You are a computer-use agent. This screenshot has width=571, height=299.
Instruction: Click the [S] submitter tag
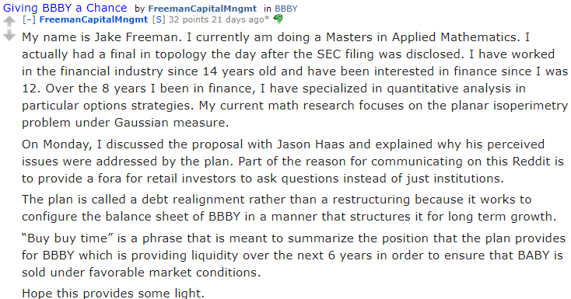coord(159,19)
